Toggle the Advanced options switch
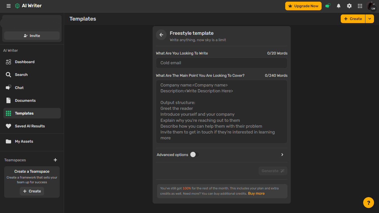Screen dimensions: 379x213 click(x=194, y=155)
